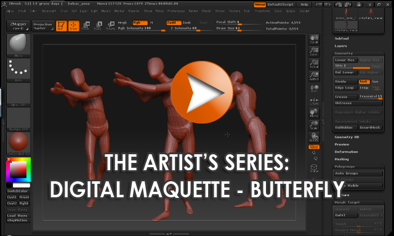The height and width of the screenshot is (236, 394).
Task: Toggle the Zsub mode
Action: [x=187, y=23]
